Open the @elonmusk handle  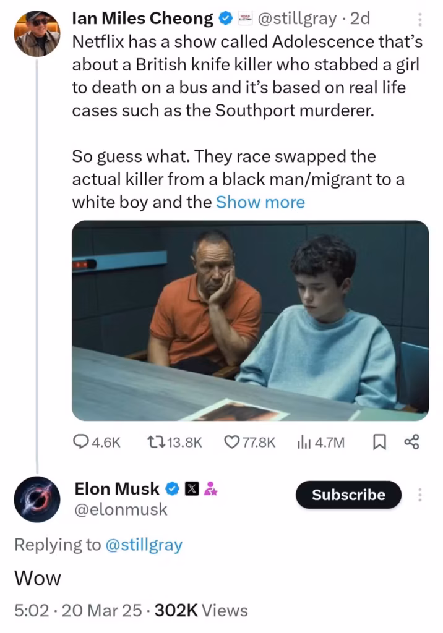pyautogui.click(x=121, y=509)
